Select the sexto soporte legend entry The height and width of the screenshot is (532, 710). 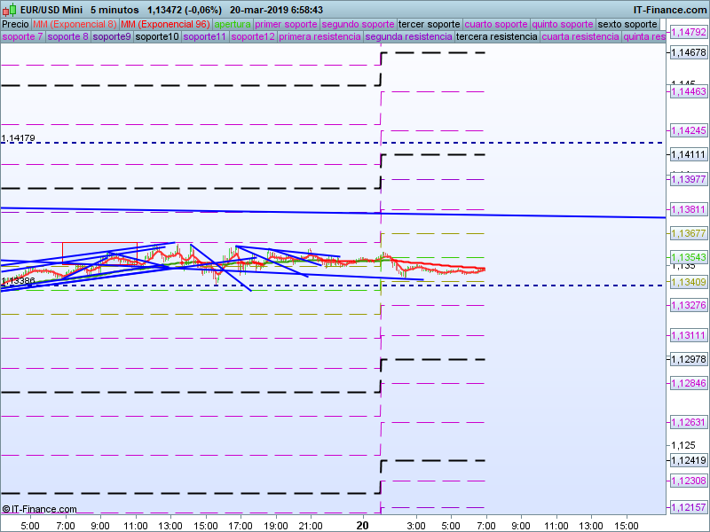point(627,24)
